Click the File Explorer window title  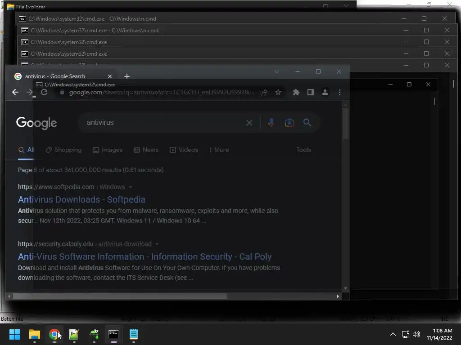point(31,7)
